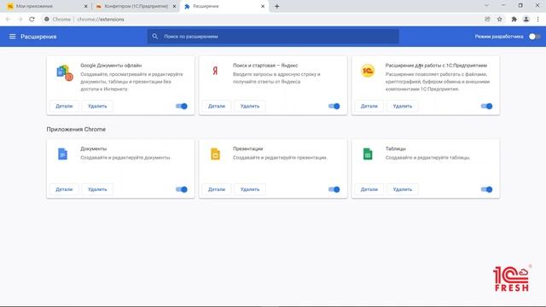Click the share page icon

pos(487,19)
